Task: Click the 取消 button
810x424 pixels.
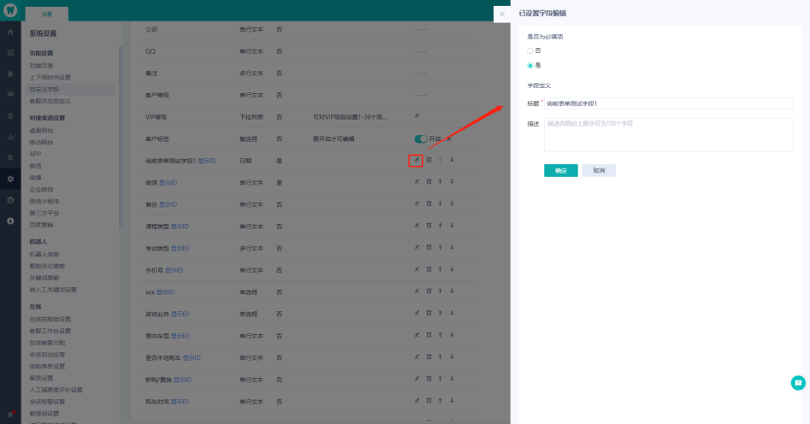Action: point(599,170)
